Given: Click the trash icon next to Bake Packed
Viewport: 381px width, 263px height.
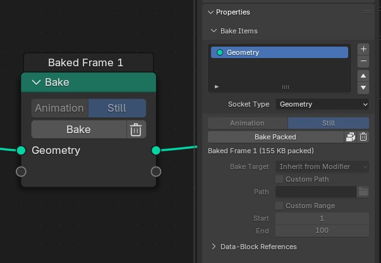Looking at the screenshot, I should tap(363, 137).
